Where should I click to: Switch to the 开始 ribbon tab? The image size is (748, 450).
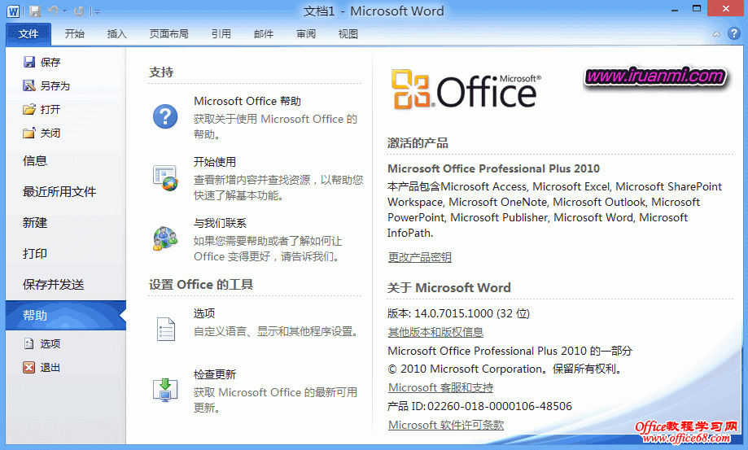tap(74, 34)
